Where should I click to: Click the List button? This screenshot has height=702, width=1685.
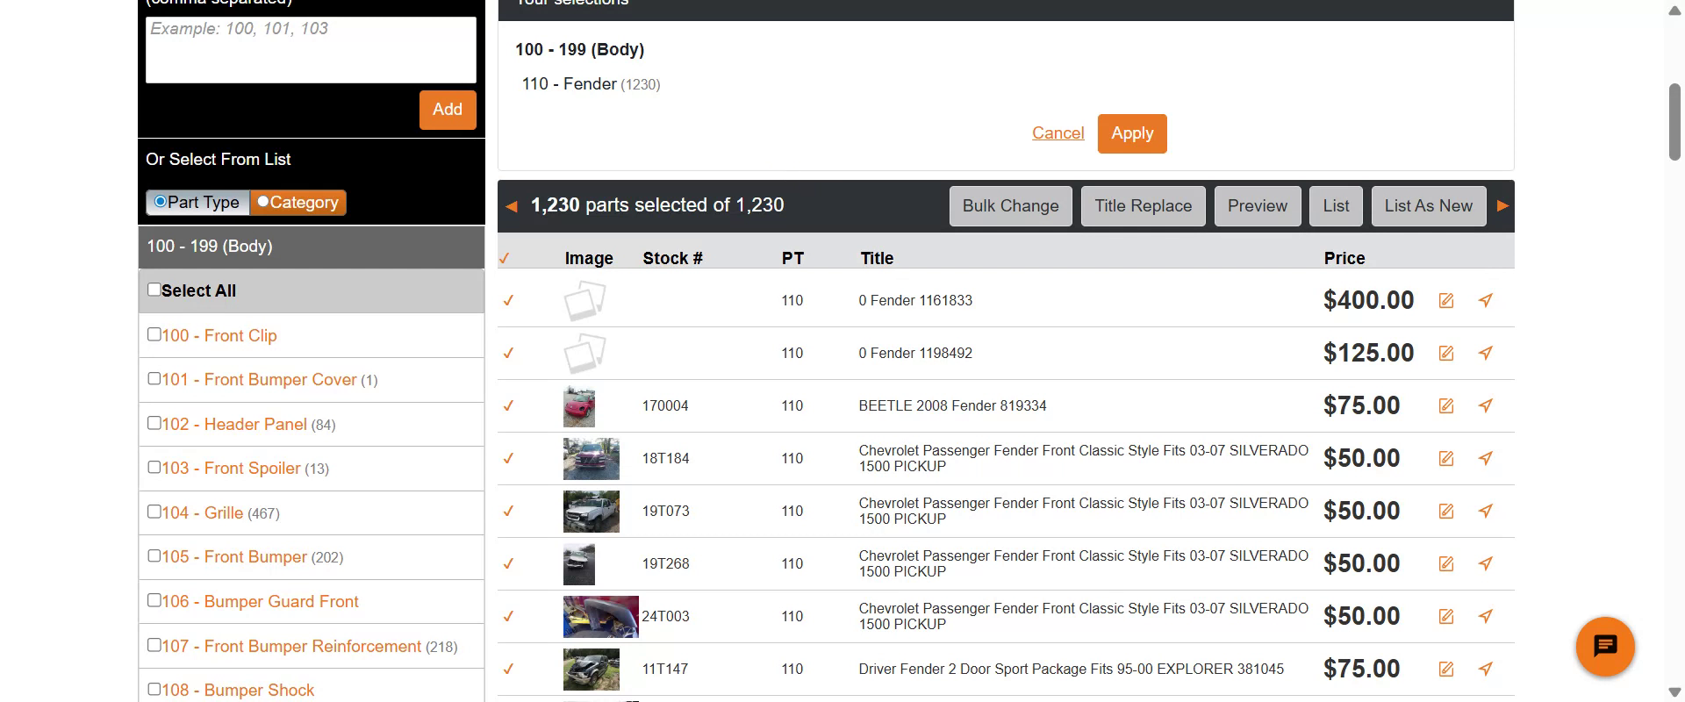pyautogui.click(x=1337, y=206)
